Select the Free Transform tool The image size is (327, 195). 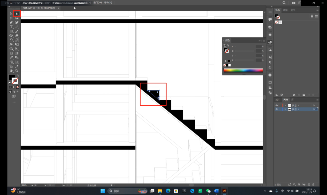coord(17,45)
